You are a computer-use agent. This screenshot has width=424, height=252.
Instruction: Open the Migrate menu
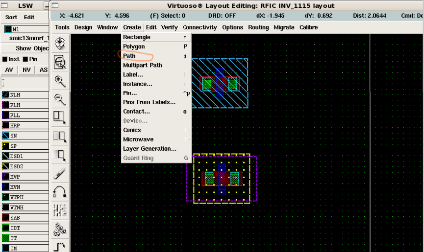[x=284, y=27]
